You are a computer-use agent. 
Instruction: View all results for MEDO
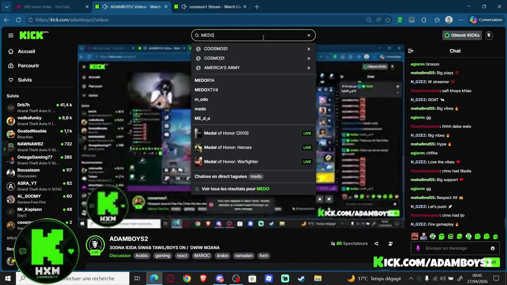tap(235, 189)
